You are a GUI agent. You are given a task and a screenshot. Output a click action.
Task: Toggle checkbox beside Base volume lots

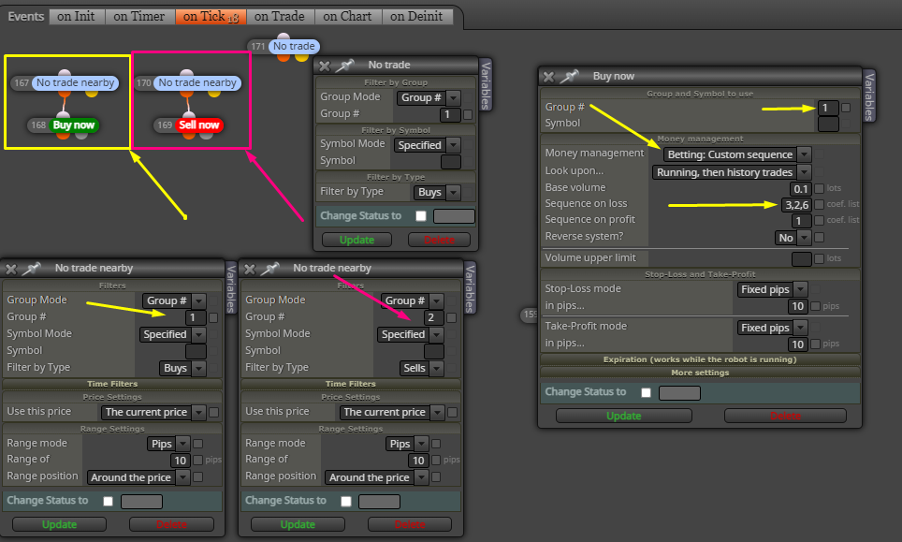click(x=819, y=188)
